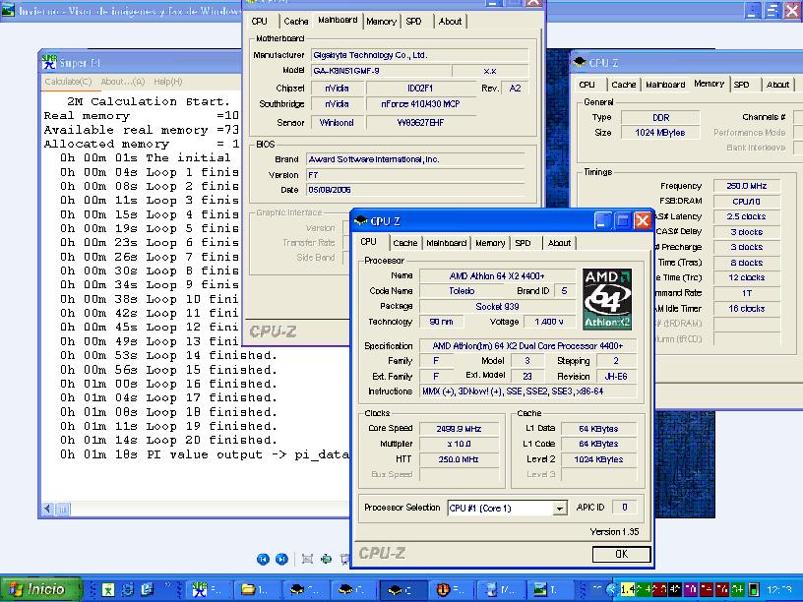Open the Help(H) menu in Super PI

click(x=168, y=82)
